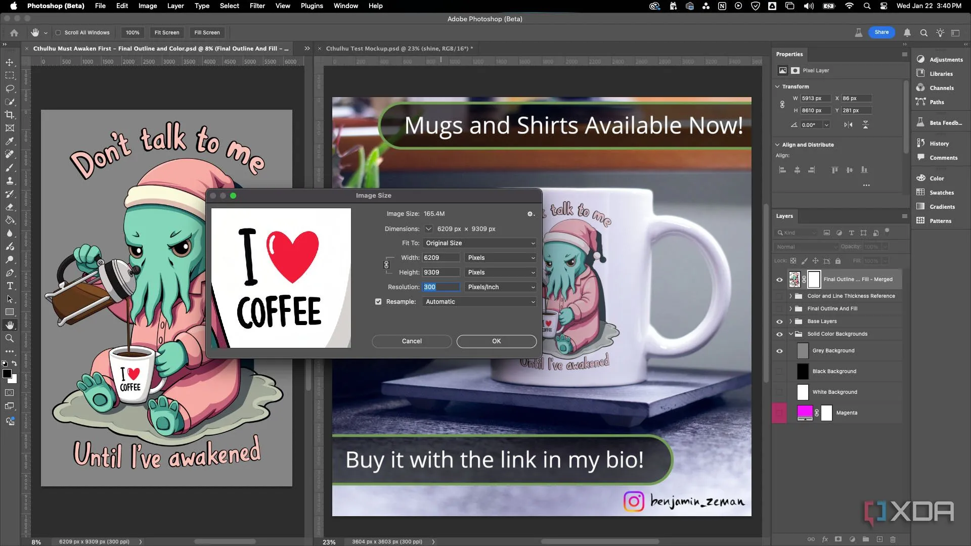971x546 pixels.
Task: Click OK in Image Size dialog
Action: (496, 341)
